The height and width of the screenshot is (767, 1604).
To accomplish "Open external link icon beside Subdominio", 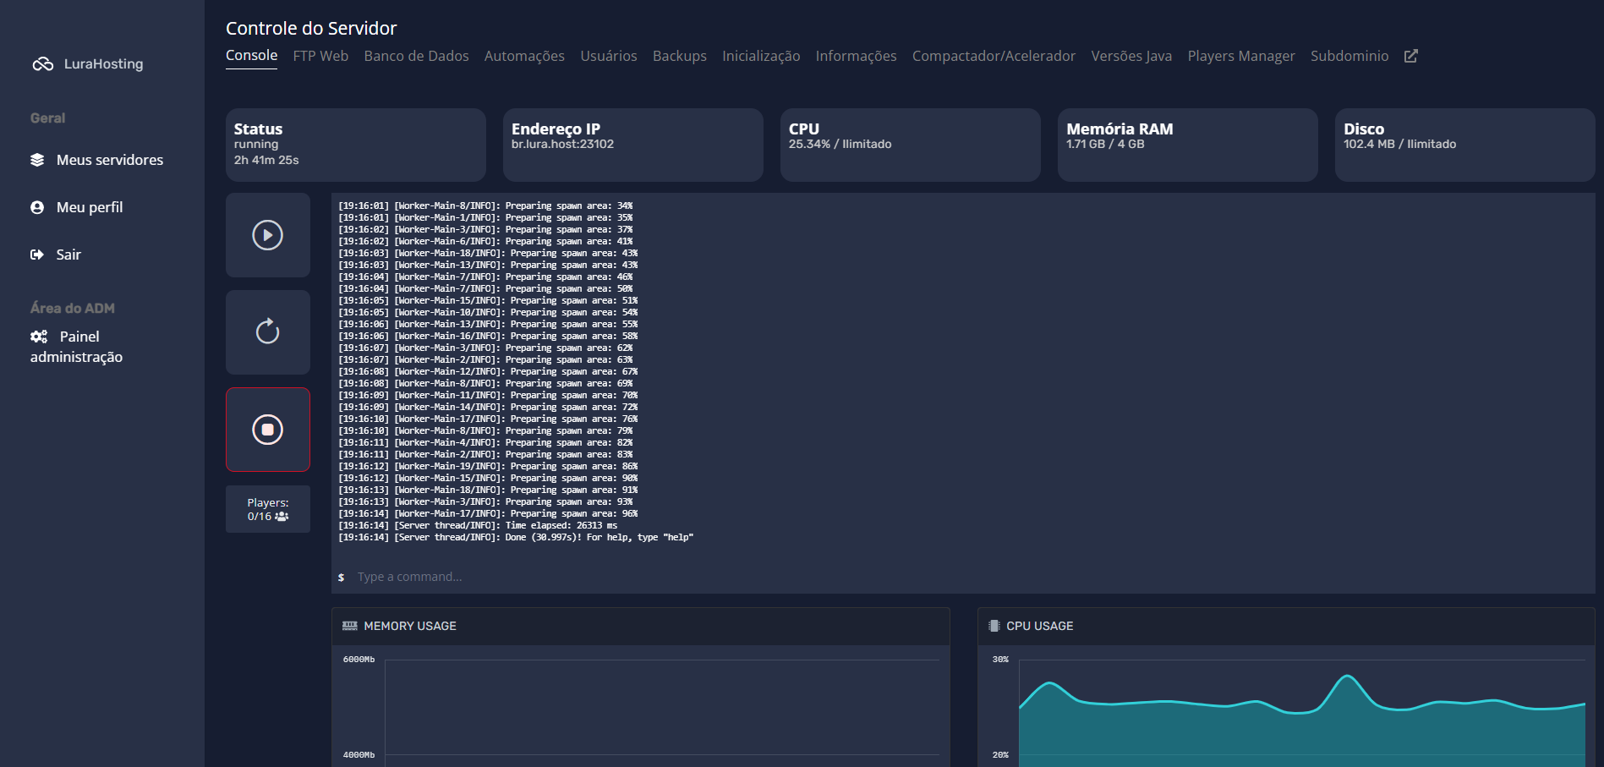I will [1410, 56].
